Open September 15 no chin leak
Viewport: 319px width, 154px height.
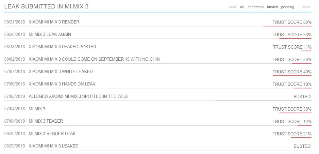94,59
